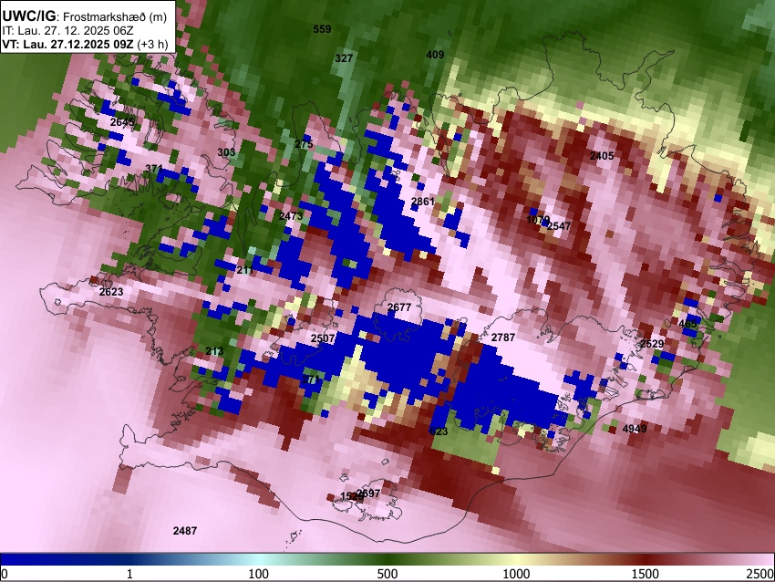Click the 303 value label
The image size is (775, 582).
(226, 152)
